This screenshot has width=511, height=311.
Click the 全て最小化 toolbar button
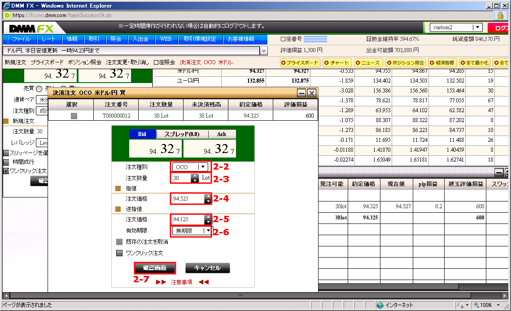click(475, 62)
